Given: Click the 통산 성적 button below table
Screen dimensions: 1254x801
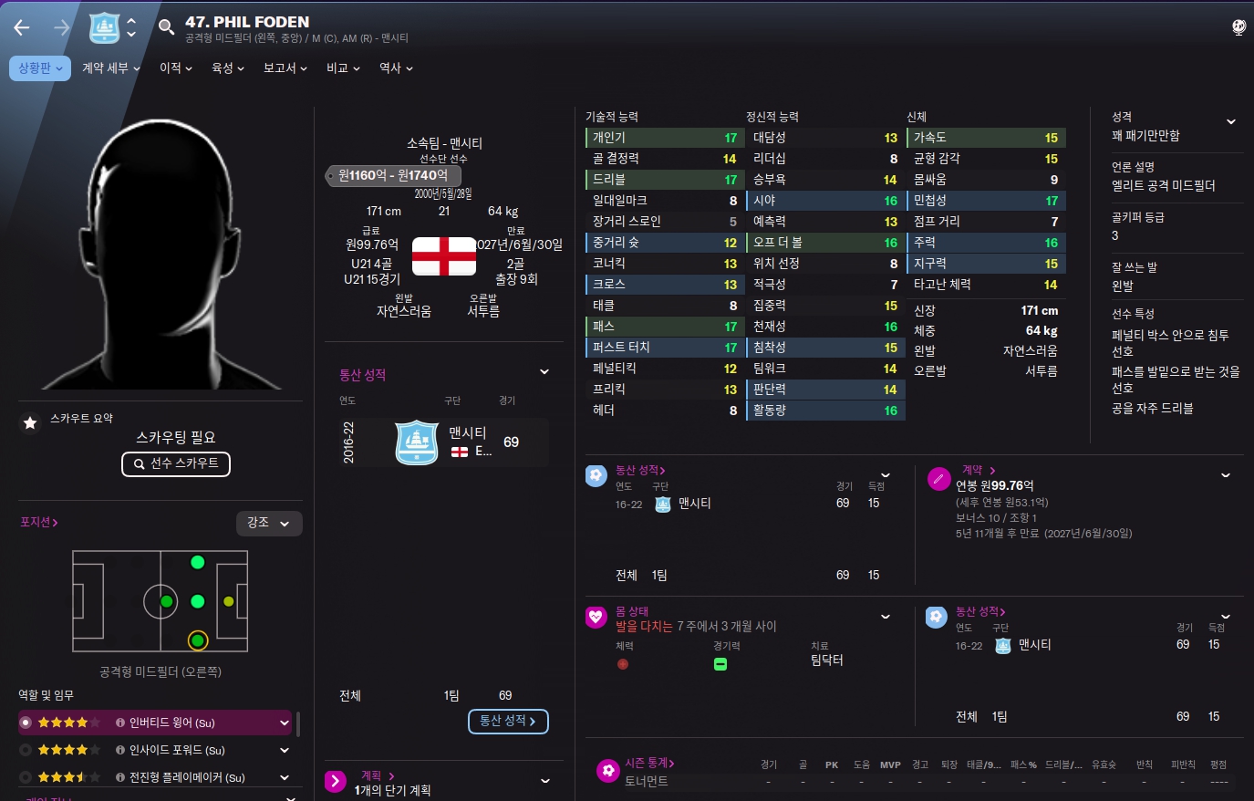Looking at the screenshot, I should (508, 721).
